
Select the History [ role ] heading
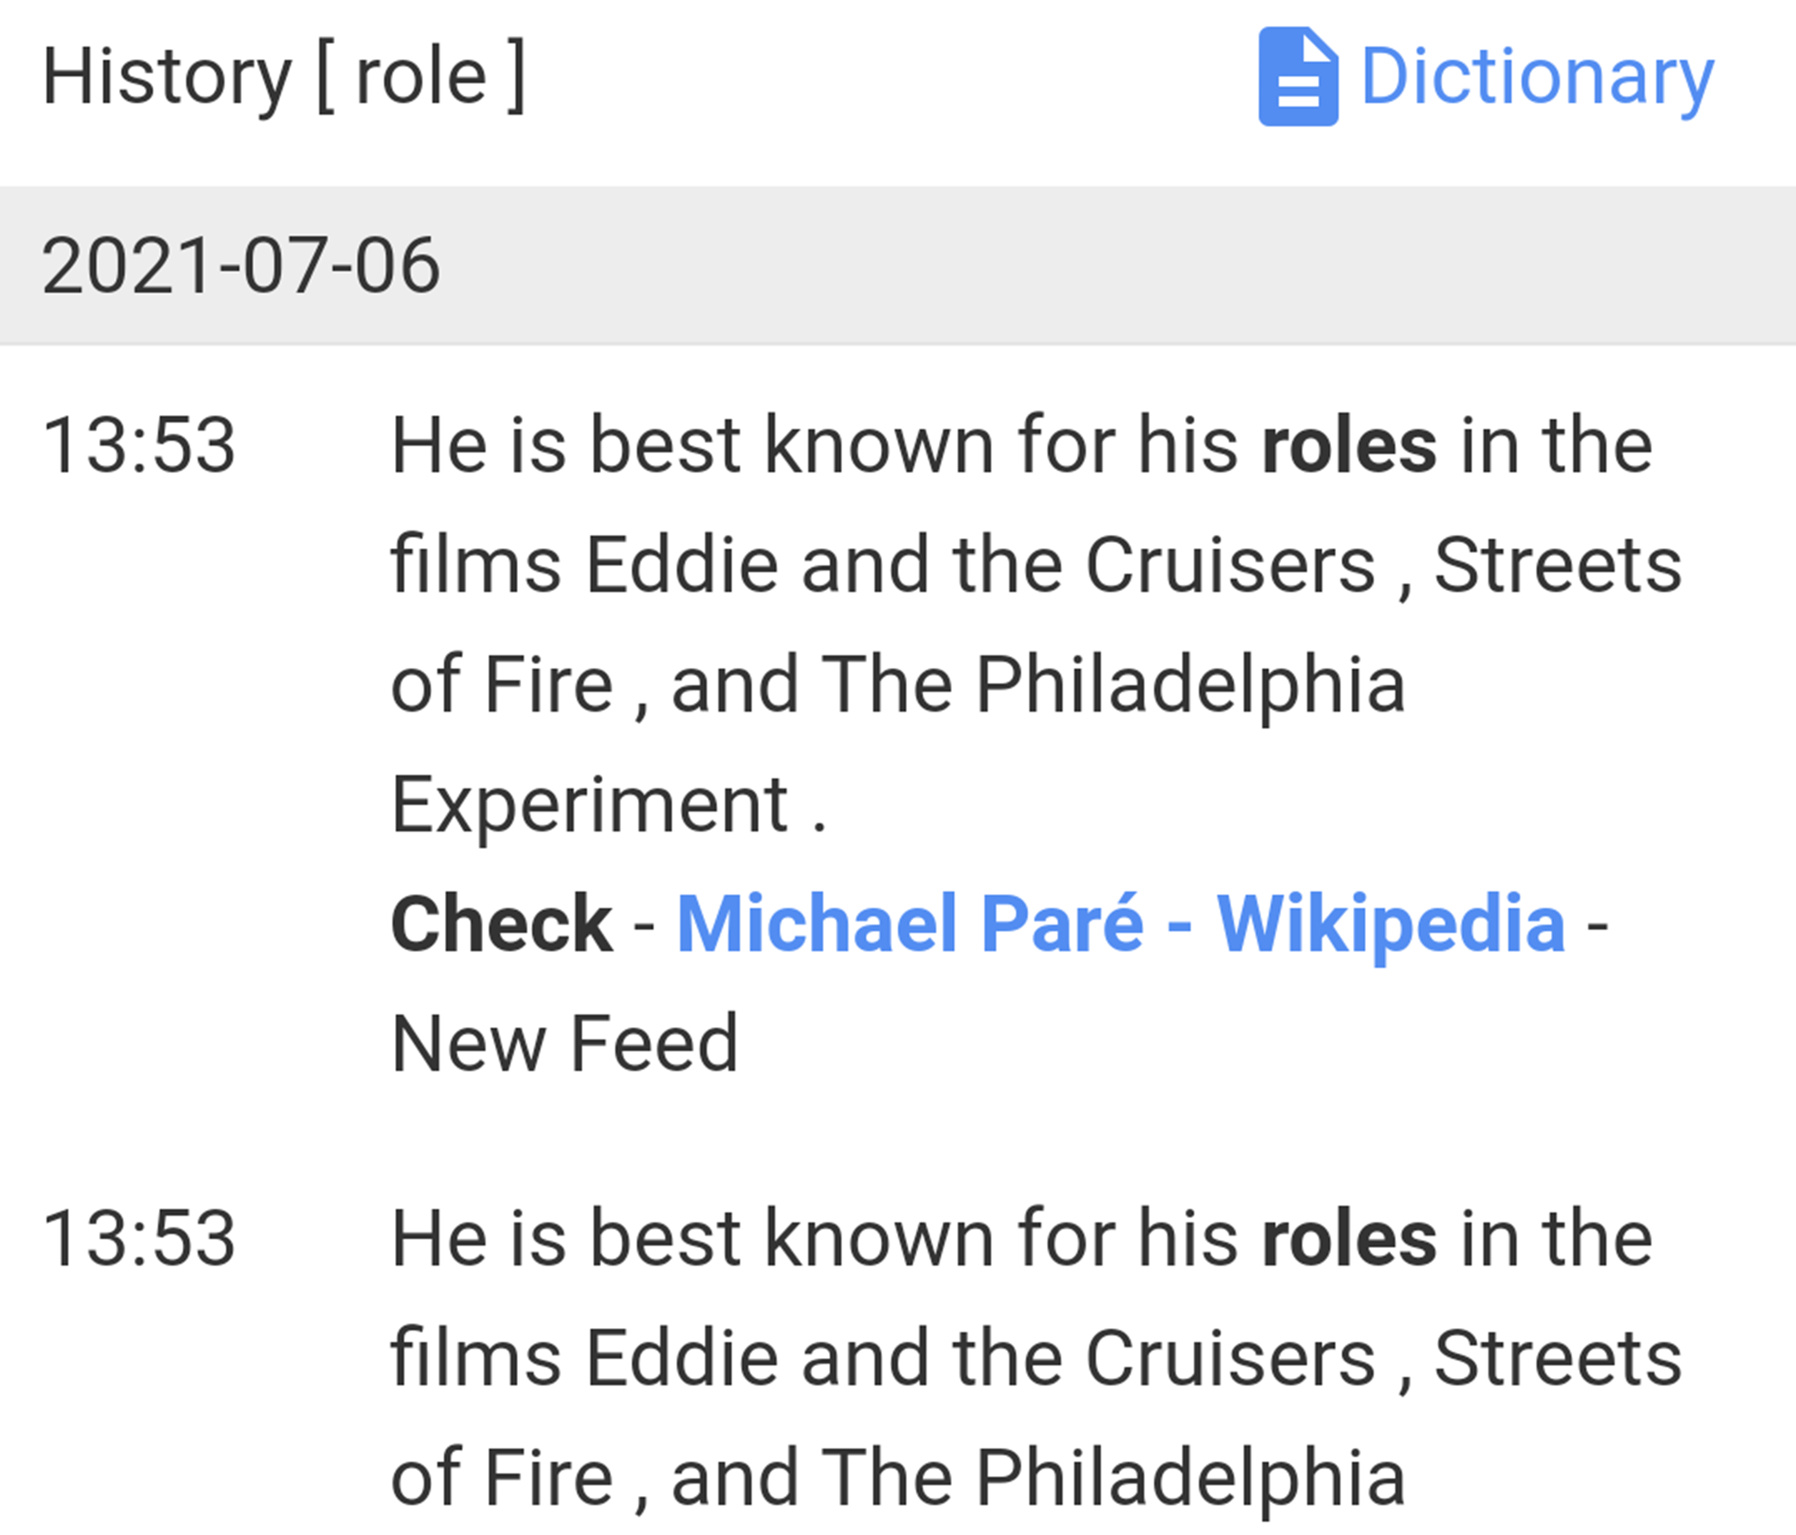click(x=284, y=77)
